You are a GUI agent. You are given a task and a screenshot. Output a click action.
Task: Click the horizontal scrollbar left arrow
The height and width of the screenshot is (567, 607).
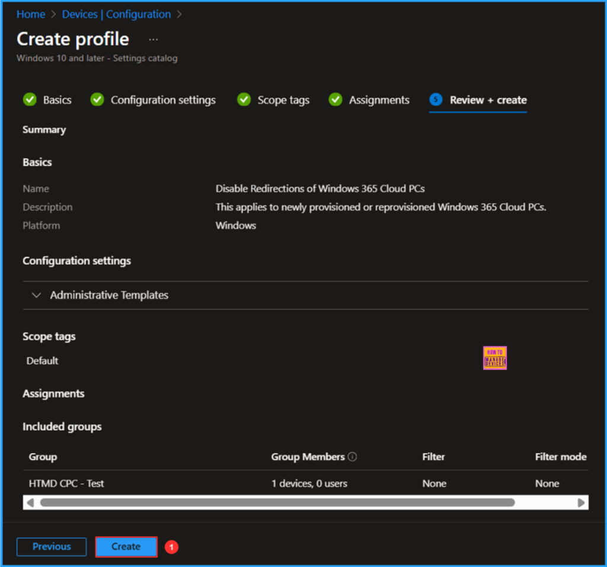click(30, 503)
